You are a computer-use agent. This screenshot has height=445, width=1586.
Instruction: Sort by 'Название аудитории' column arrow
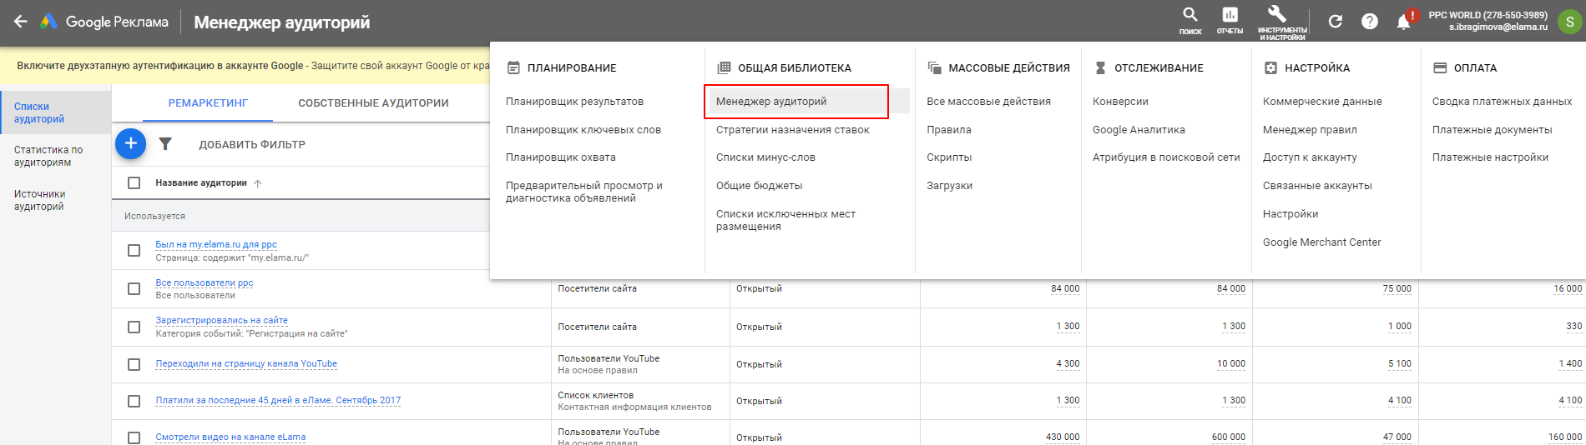(x=258, y=183)
